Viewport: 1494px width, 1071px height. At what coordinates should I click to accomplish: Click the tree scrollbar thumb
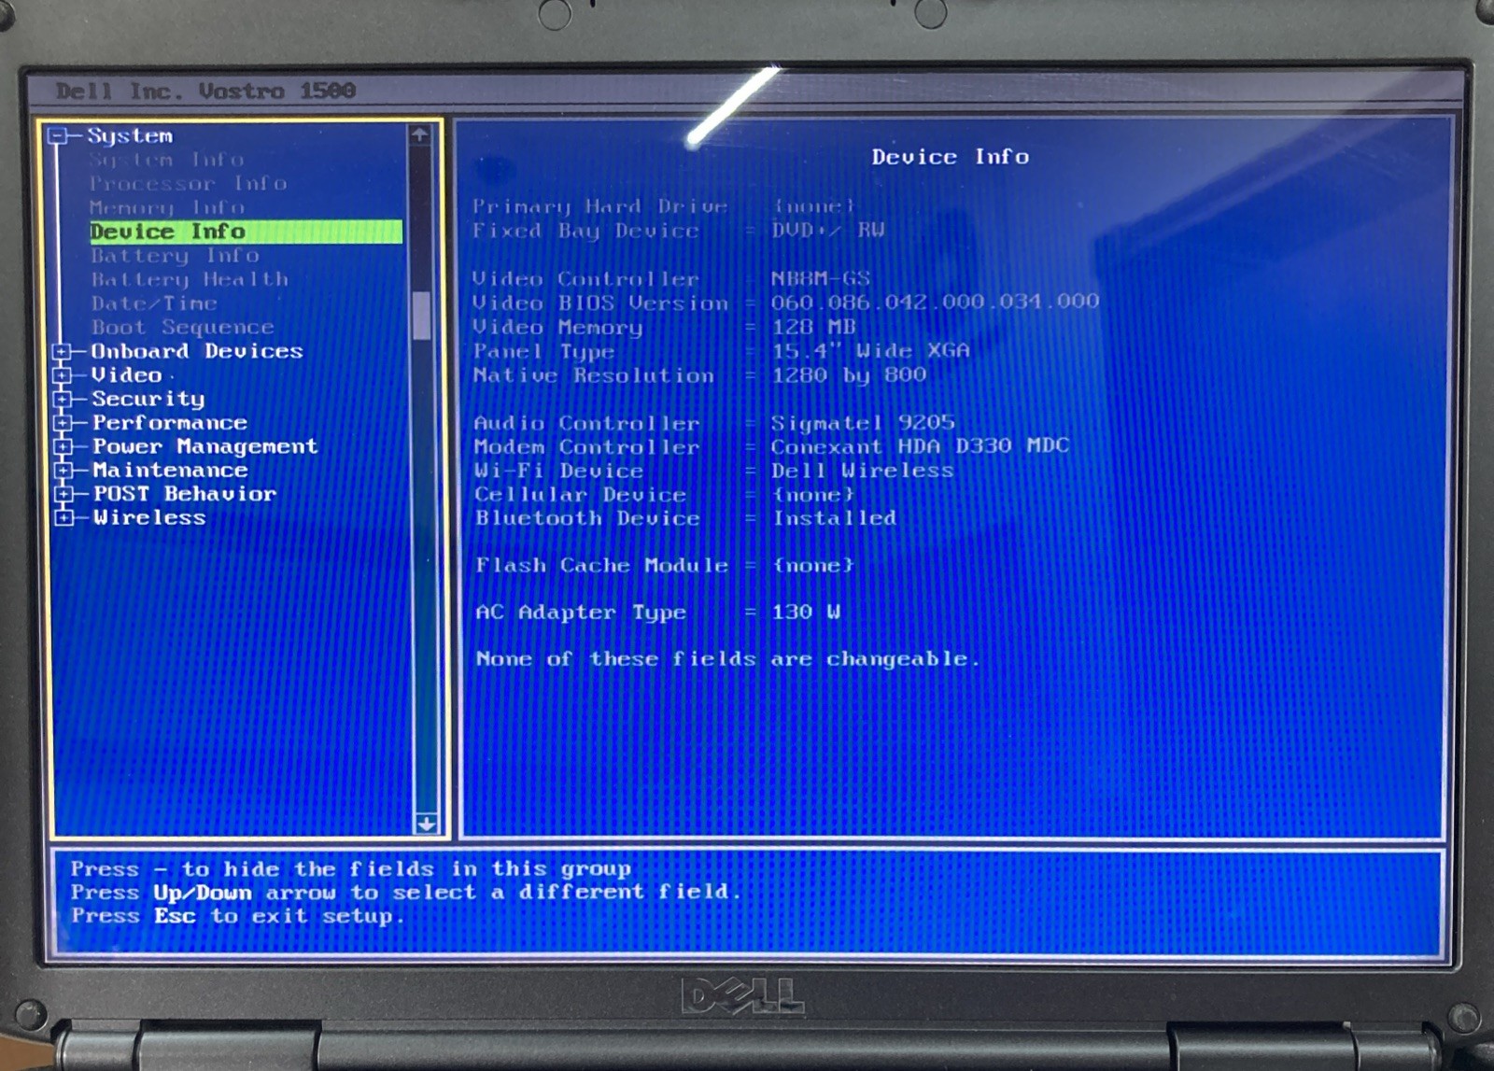(422, 317)
